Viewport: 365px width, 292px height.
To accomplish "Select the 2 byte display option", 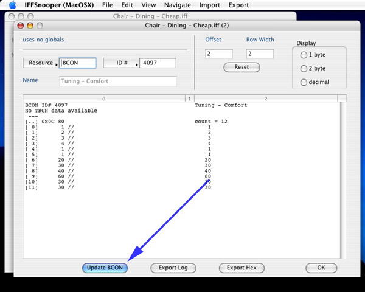I will pos(304,69).
